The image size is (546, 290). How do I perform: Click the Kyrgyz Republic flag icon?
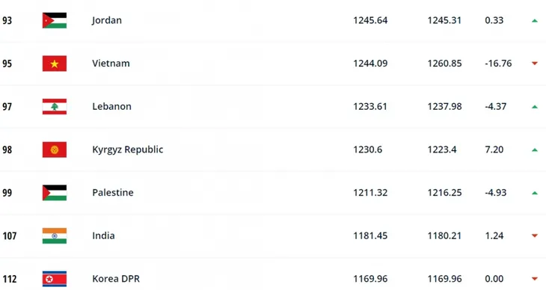tap(55, 149)
